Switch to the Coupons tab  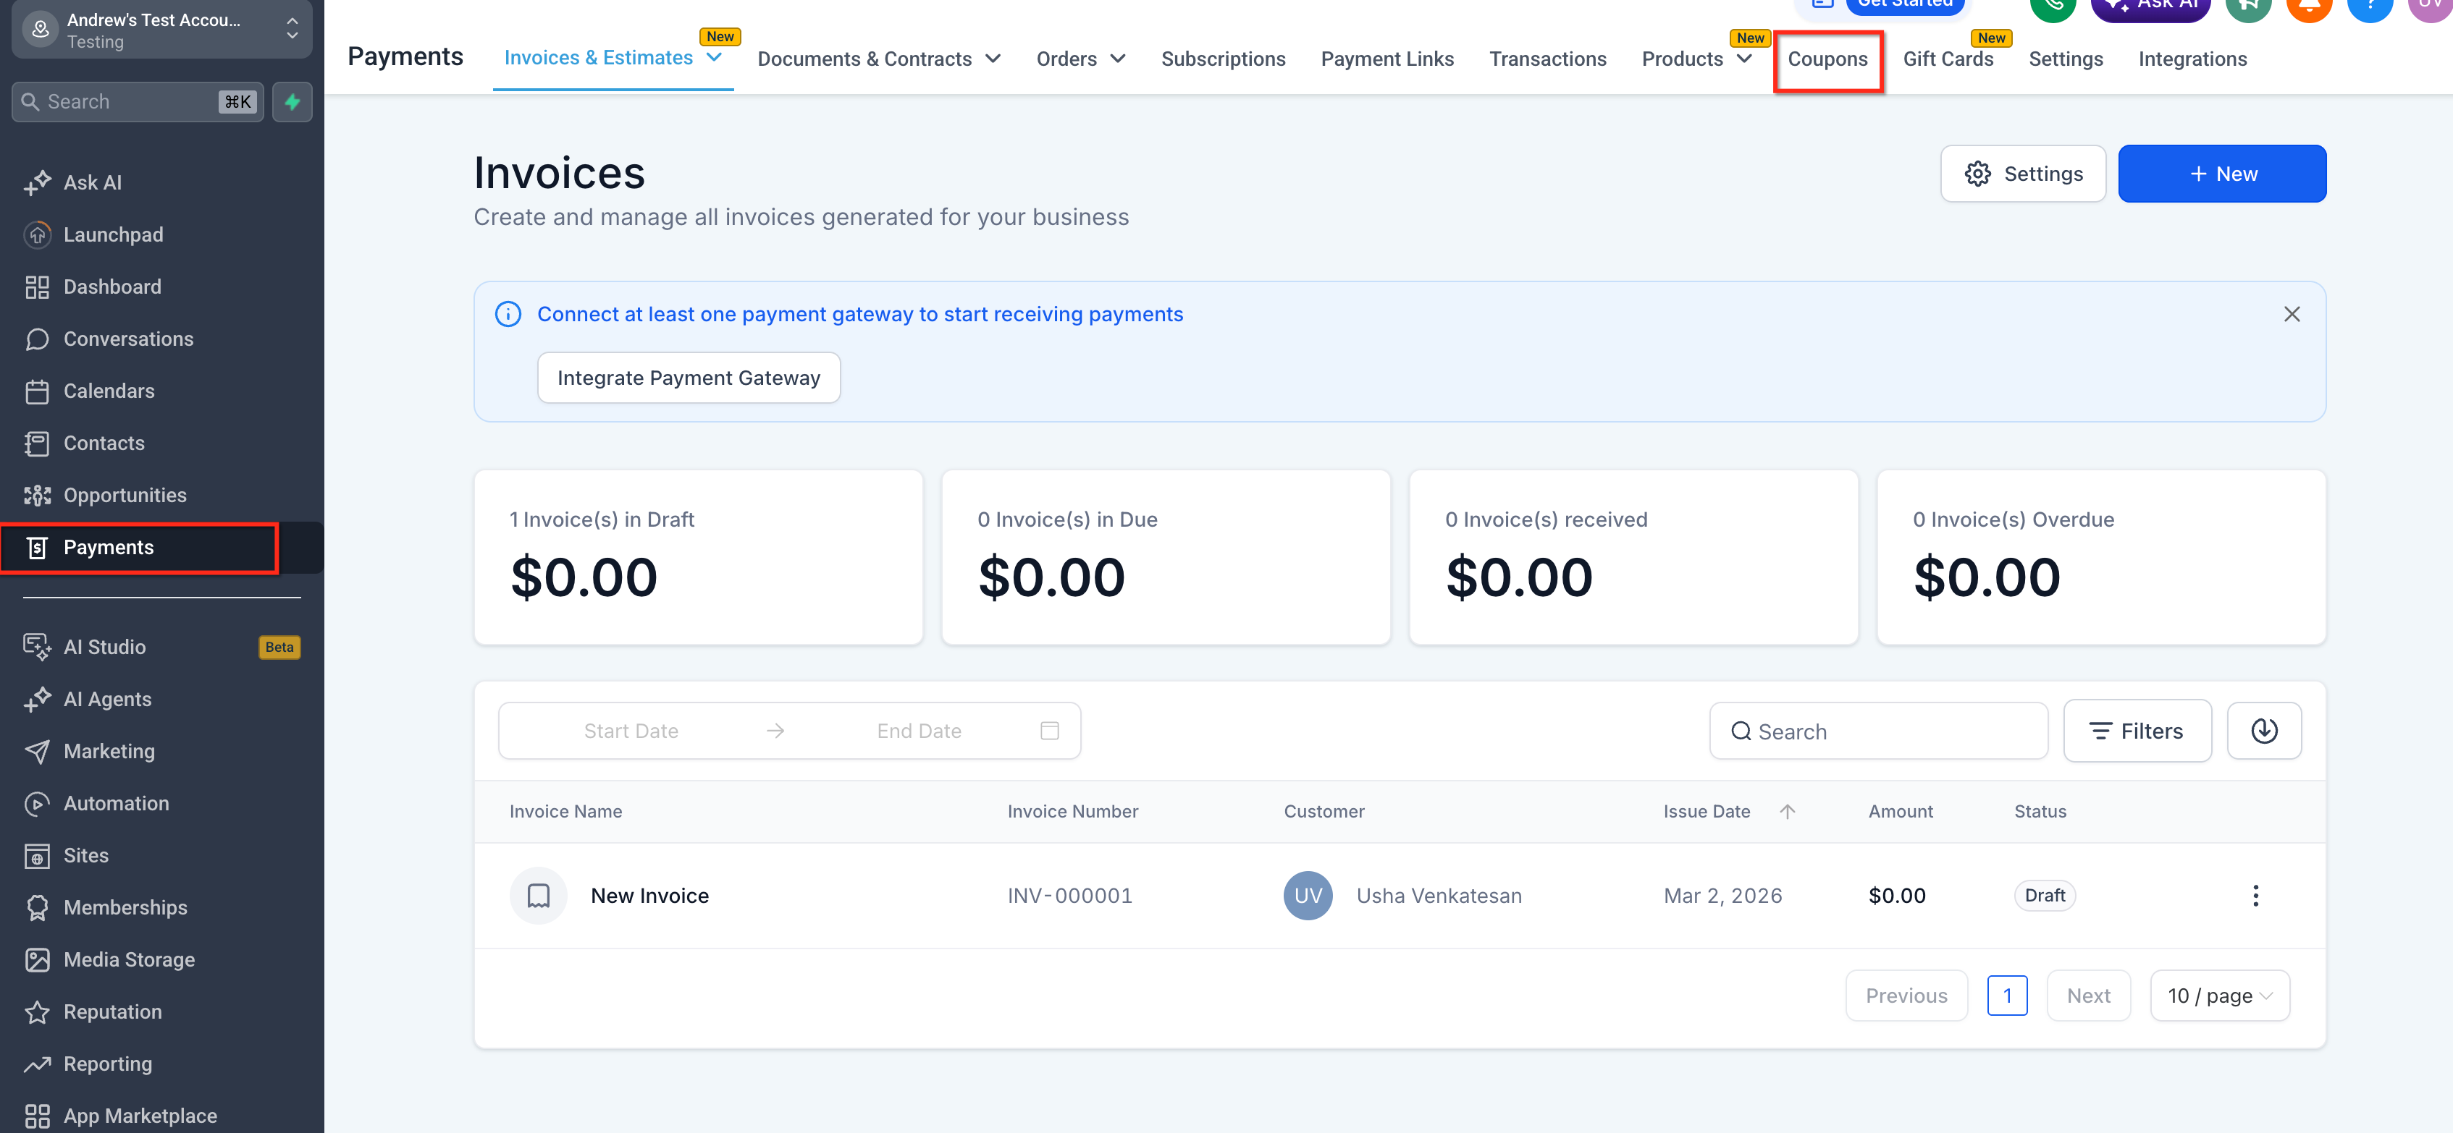point(1827,59)
